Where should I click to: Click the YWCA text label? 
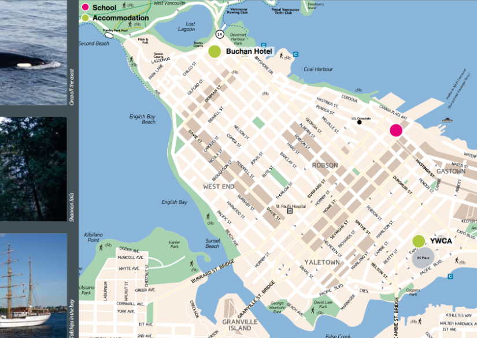441,240
